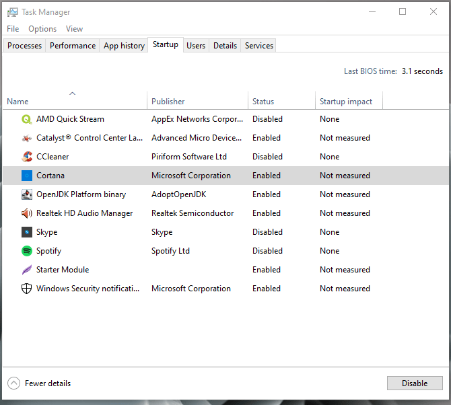This screenshot has height=405, width=451.
Task: Switch to the Services tab
Action: coord(259,46)
